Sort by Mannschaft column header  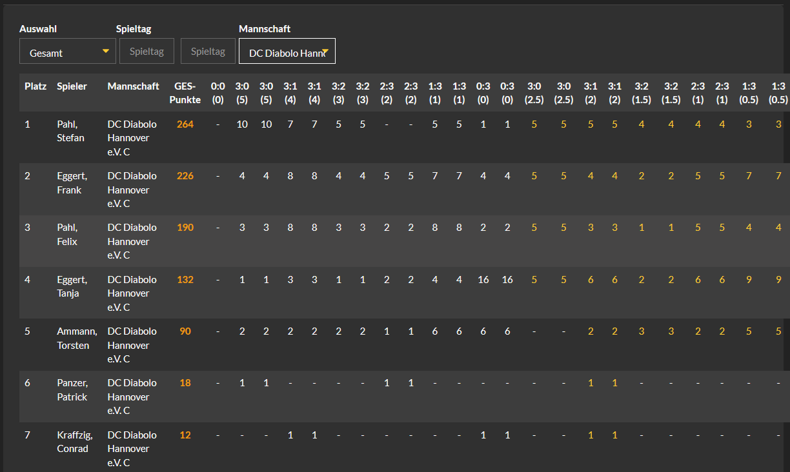click(134, 86)
